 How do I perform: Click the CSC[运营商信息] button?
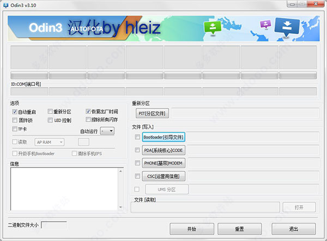(163, 176)
